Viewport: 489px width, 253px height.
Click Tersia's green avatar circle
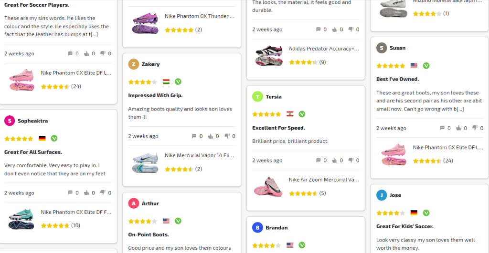point(258,97)
